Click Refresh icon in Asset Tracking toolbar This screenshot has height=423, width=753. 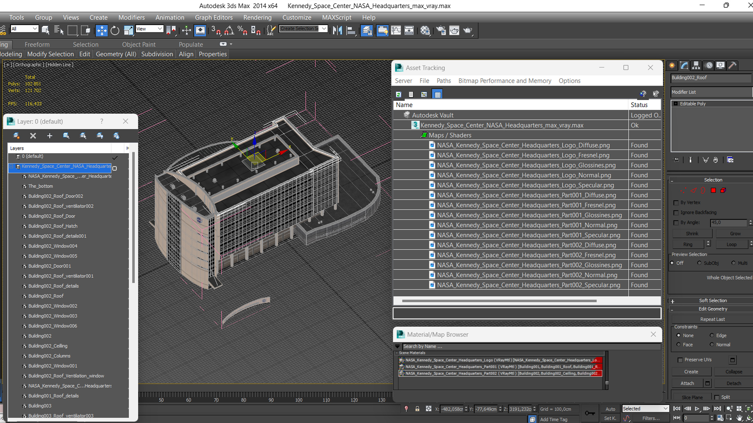(398, 94)
